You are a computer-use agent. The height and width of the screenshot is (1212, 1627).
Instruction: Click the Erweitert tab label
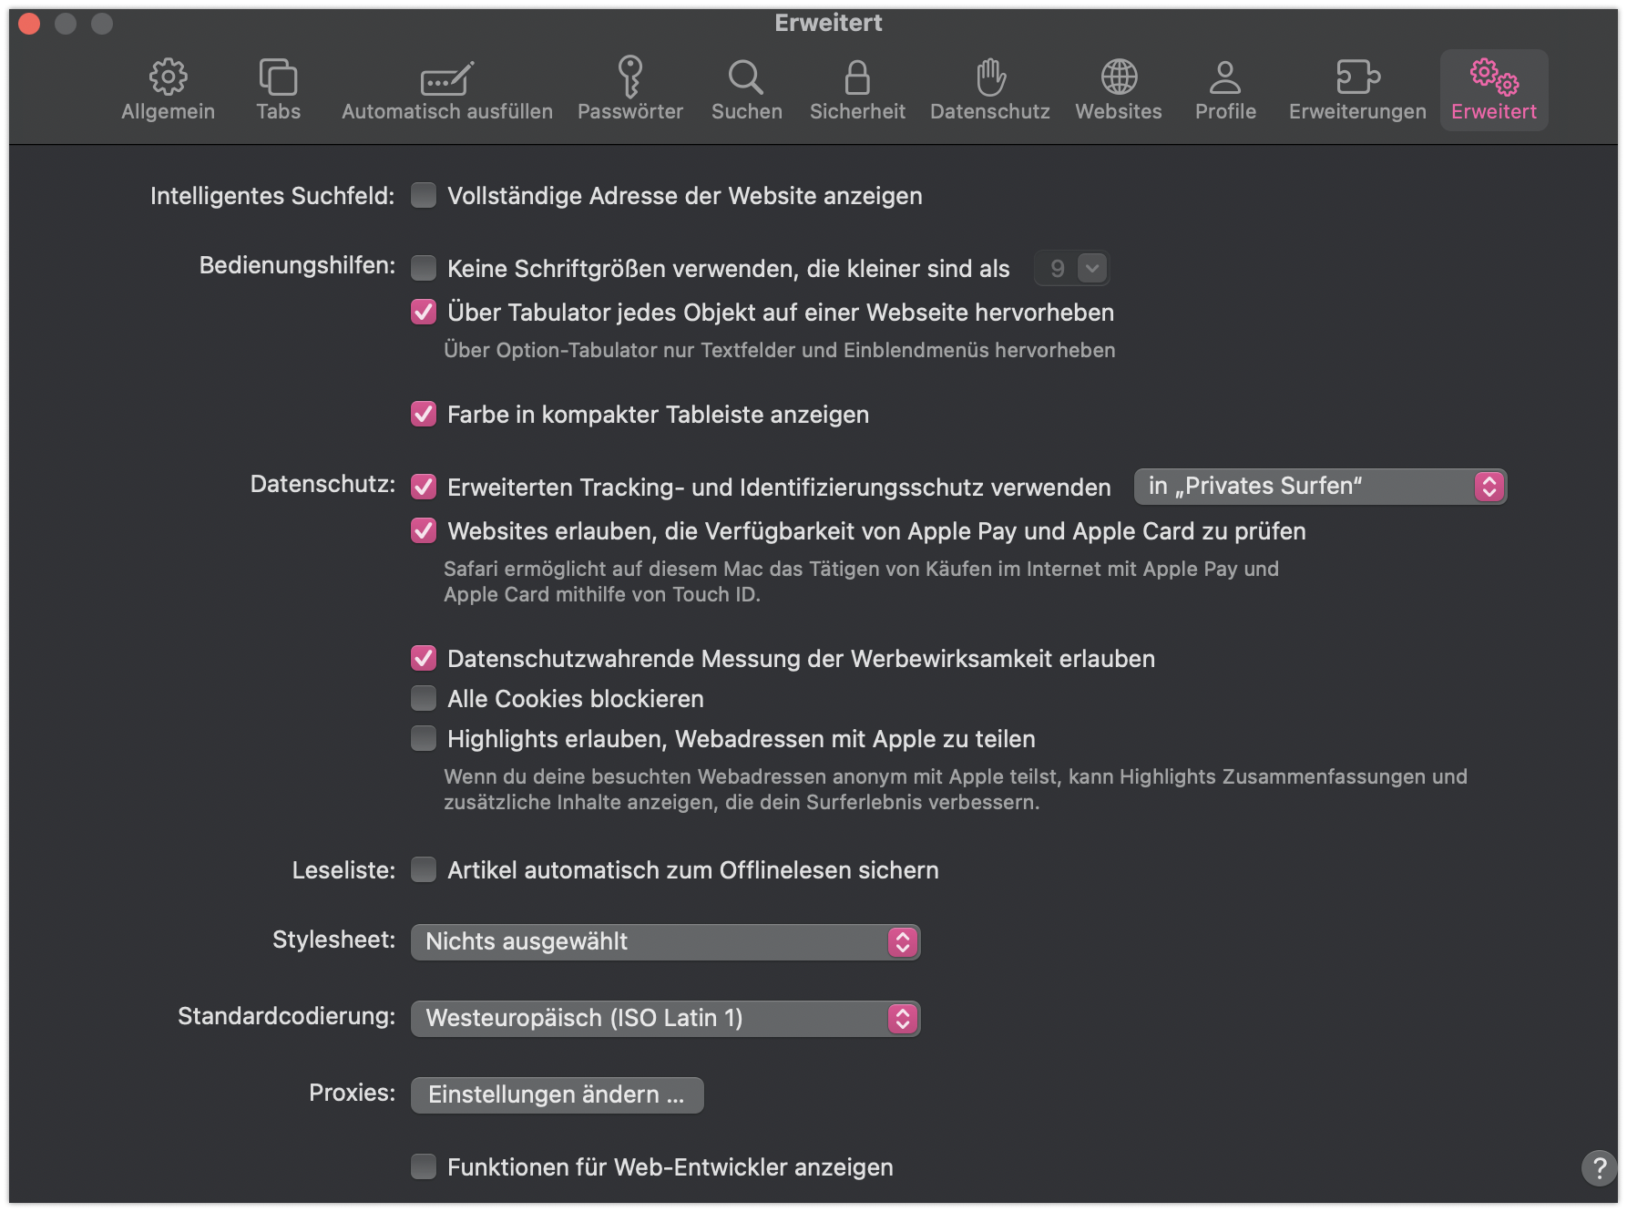click(x=1494, y=111)
